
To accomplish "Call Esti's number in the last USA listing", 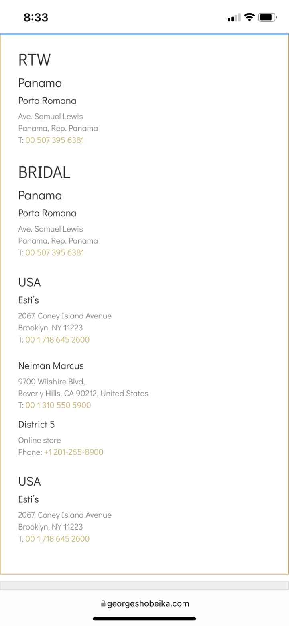I will (57, 538).
